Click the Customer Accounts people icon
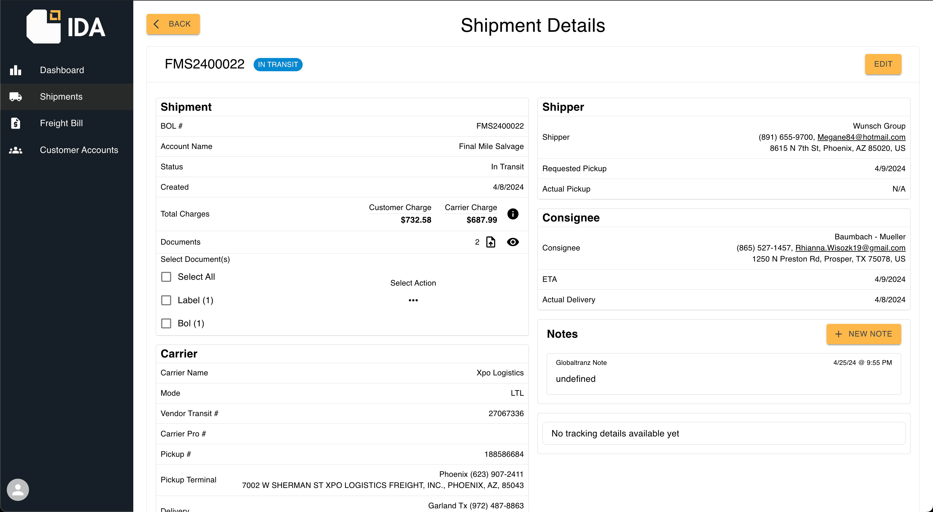This screenshot has height=512, width=933. [x=15, y=150]
